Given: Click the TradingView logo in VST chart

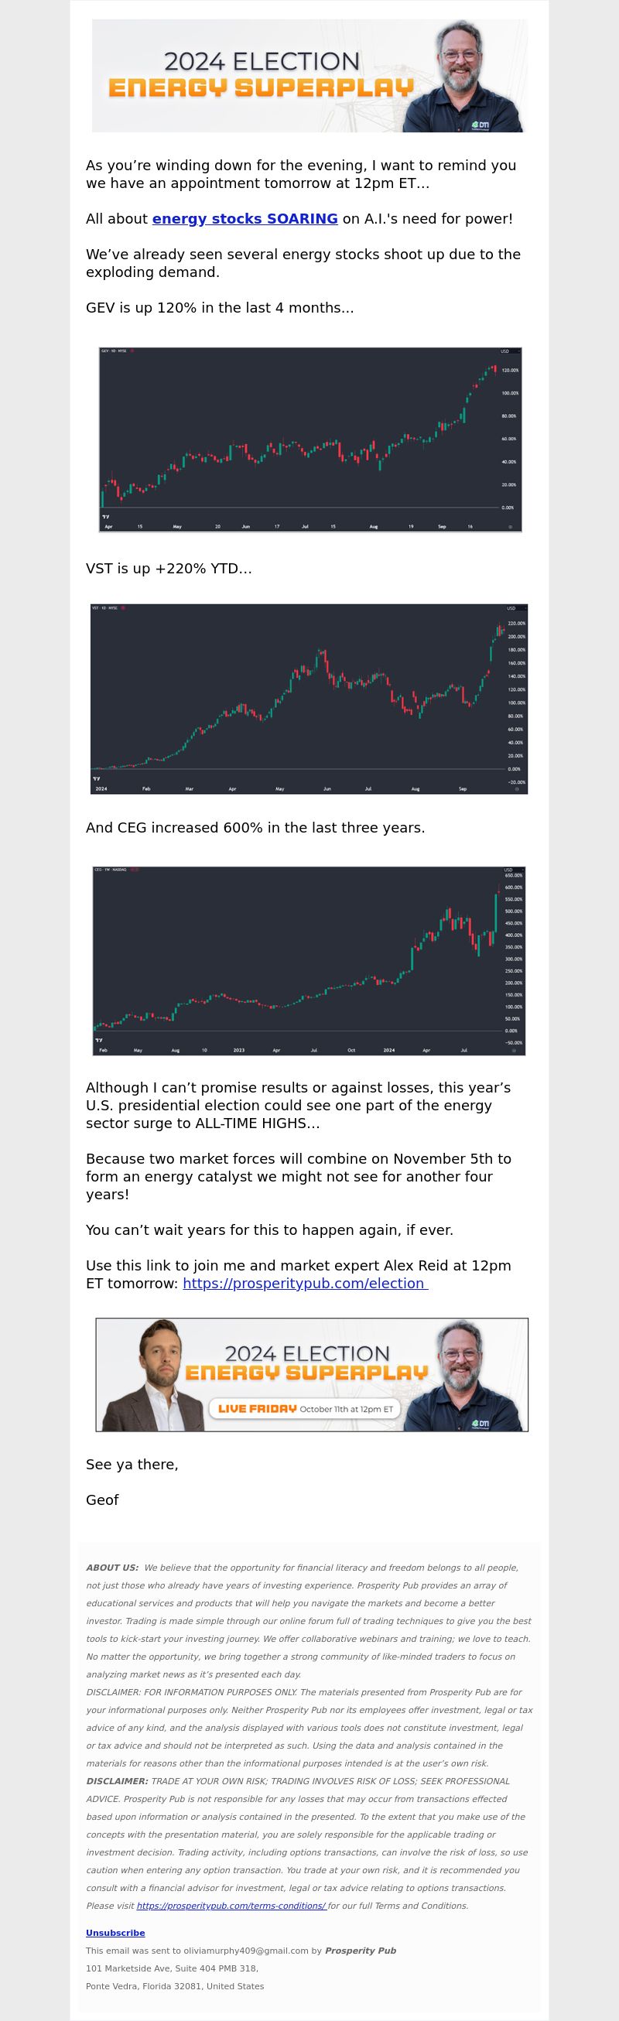Looking at the screenshot, I should [97, 778].
